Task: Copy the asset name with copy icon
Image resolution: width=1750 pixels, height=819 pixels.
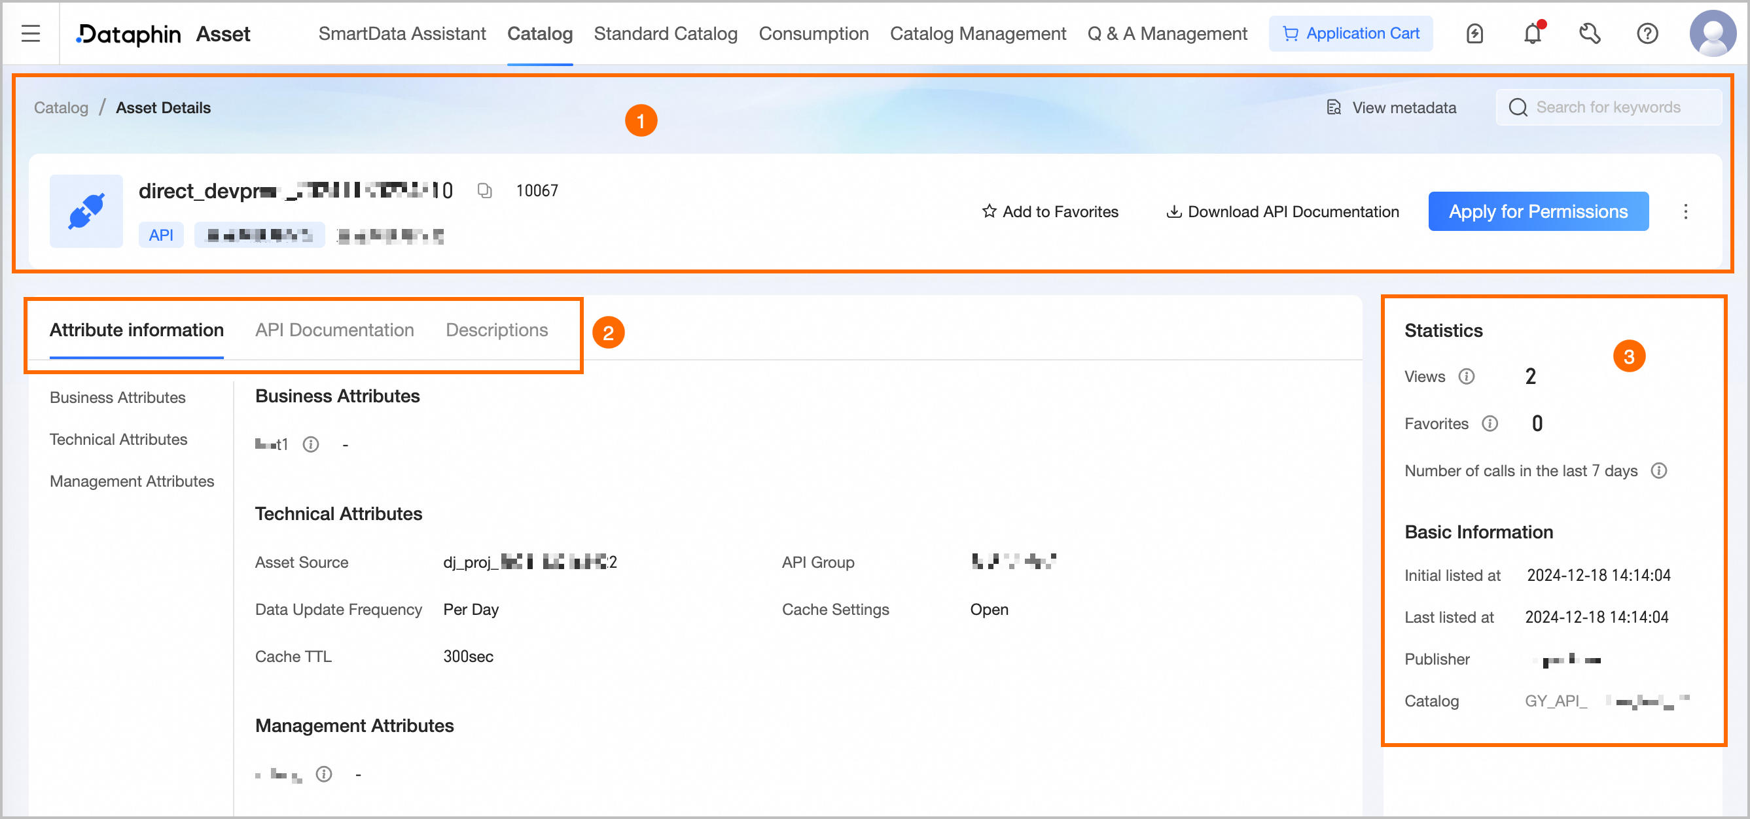Action: [484, 191]
